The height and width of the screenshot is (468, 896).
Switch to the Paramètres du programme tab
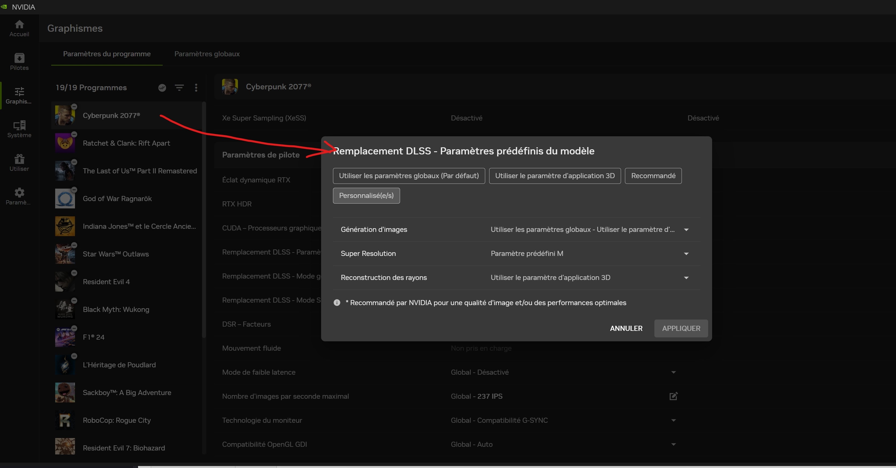107,54
